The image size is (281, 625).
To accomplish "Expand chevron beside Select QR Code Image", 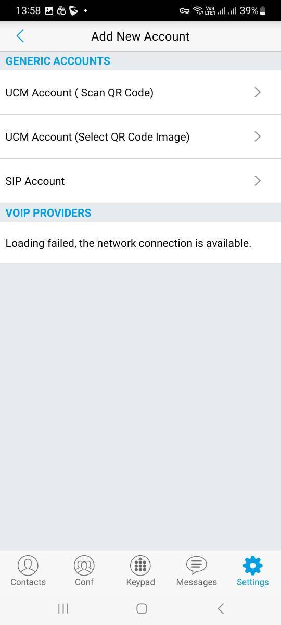I will pyautogui.click(x=258, y=136).
